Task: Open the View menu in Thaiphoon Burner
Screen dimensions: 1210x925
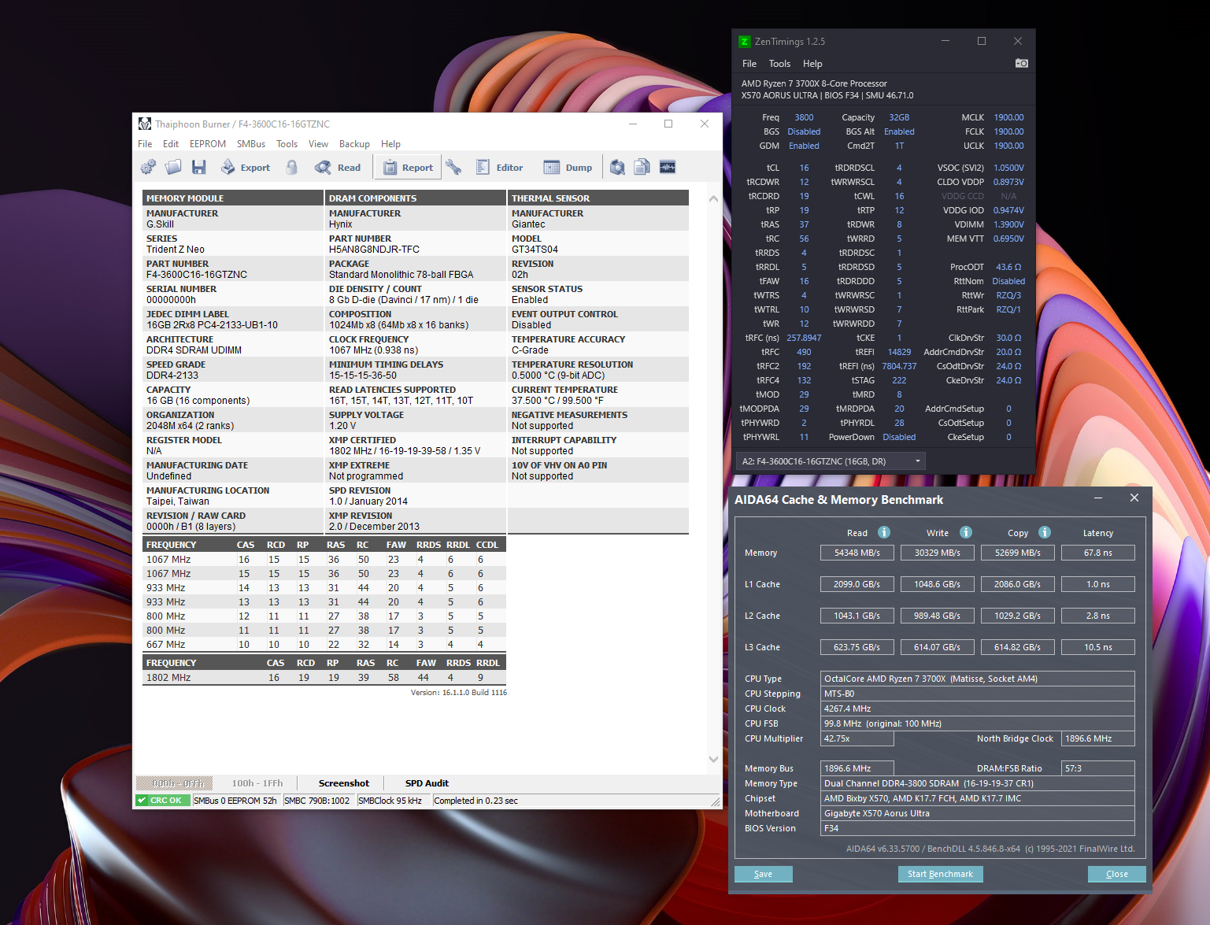Action: [x=319, y=144]
